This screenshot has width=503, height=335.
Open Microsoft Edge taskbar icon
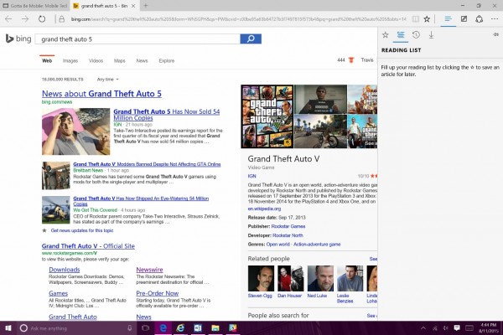[x=163, y=328]
